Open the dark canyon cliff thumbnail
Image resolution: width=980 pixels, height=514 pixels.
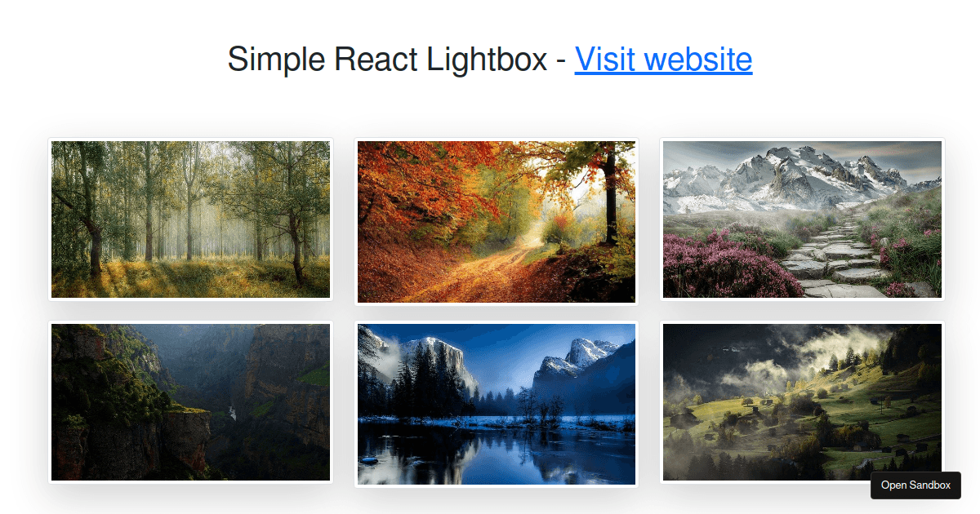(x=190, y=402)
